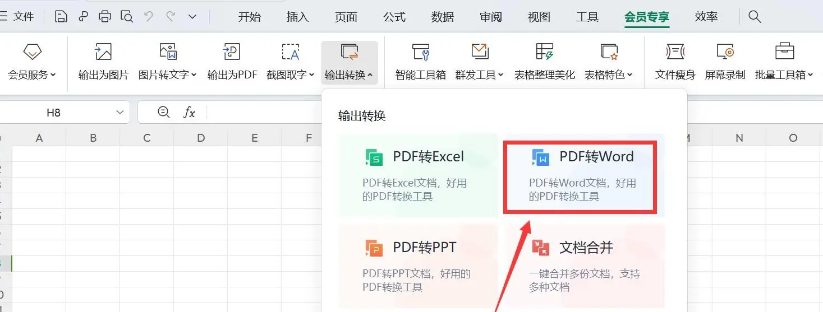Select the 会员专享 tab

647,17
